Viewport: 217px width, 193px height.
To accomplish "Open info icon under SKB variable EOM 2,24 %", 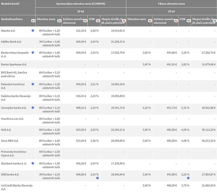I will point(97,178).
